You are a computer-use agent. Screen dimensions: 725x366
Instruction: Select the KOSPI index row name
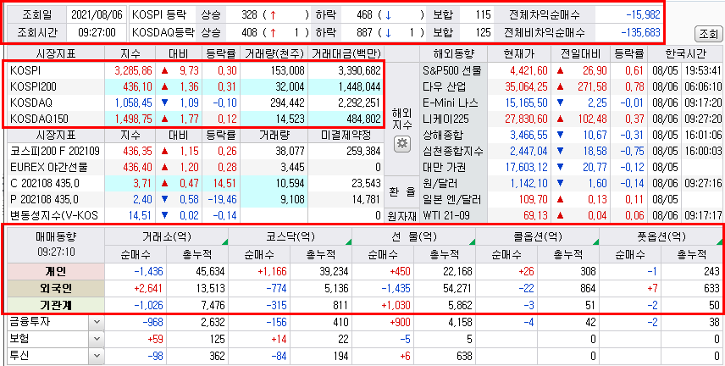pos(25,71)
